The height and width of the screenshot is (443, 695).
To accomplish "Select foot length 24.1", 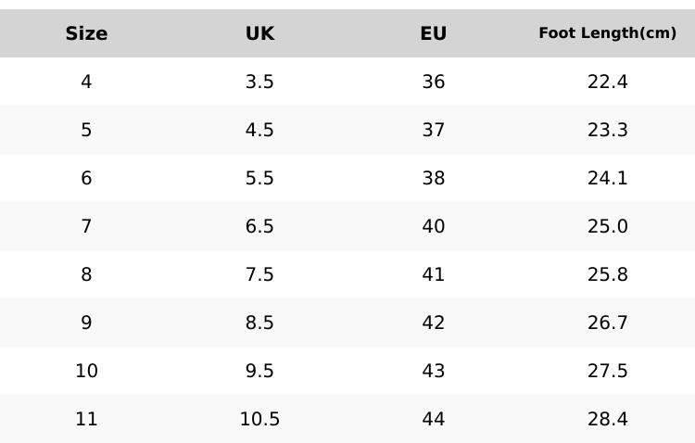I will pyautogui.click(x=607, y=178).
